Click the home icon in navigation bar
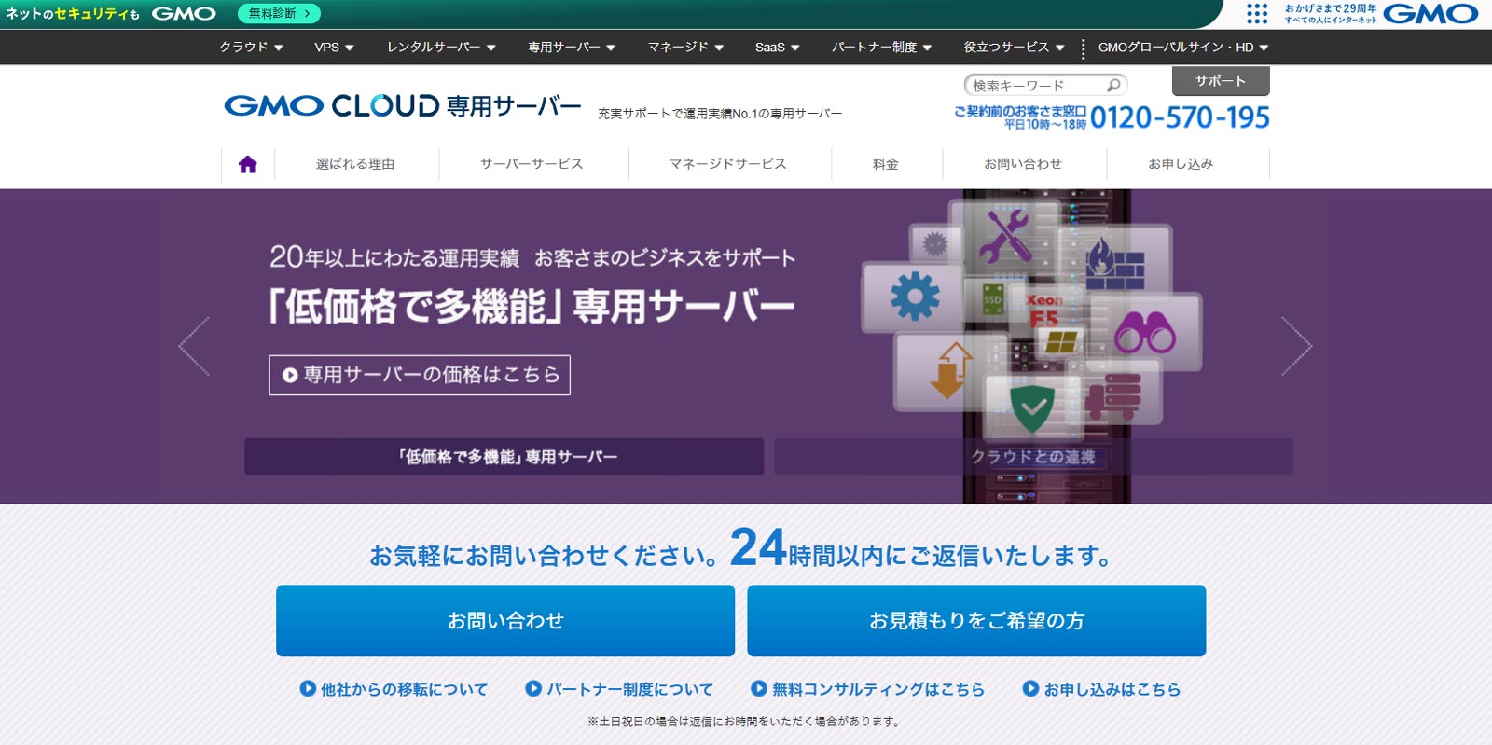This screenshot has width=1492, height=745. tap(247, 164)
